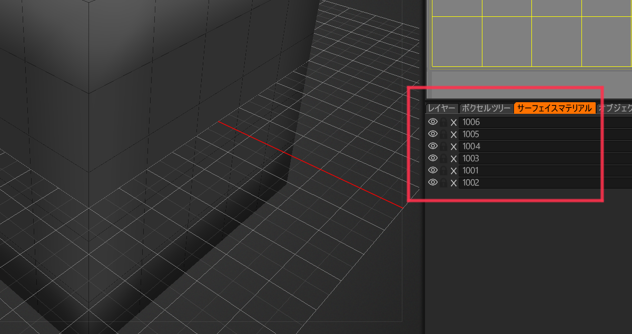This screenshot has height=334, width=632.
Task: Click the X next to 1002
Action: tap(453, 183)
